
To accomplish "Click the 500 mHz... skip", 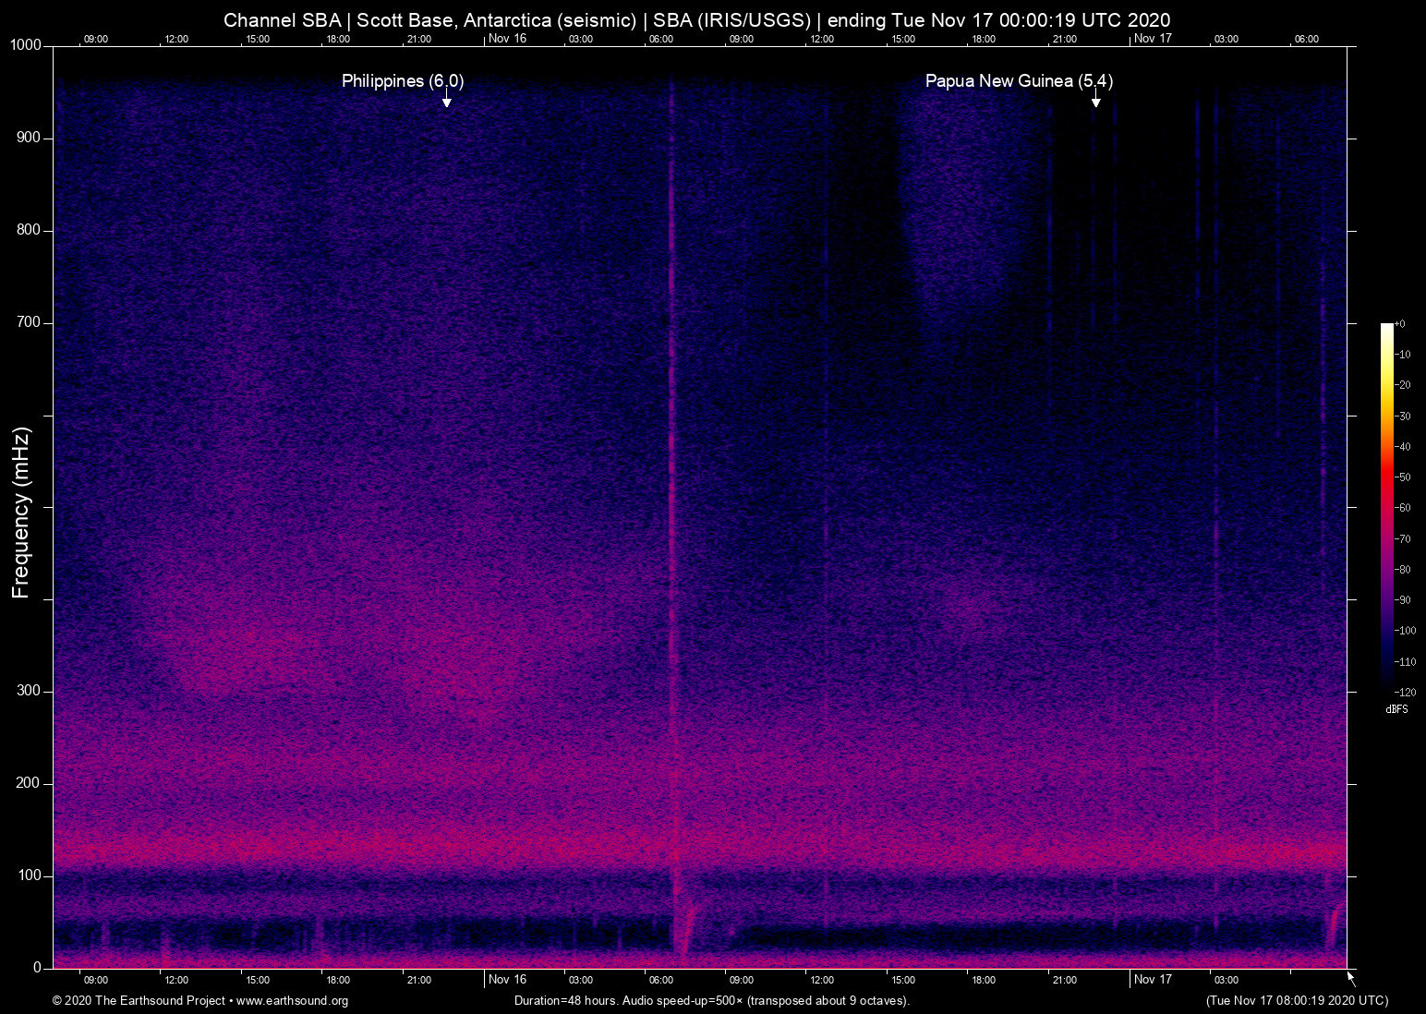I will 28,507.
